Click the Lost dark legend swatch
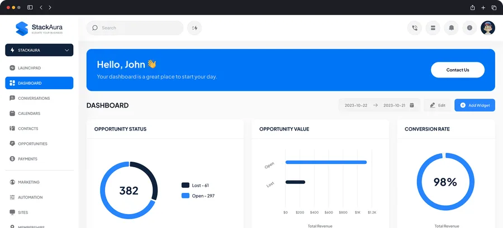Screen dimensions: 503x228 (186, 185)
